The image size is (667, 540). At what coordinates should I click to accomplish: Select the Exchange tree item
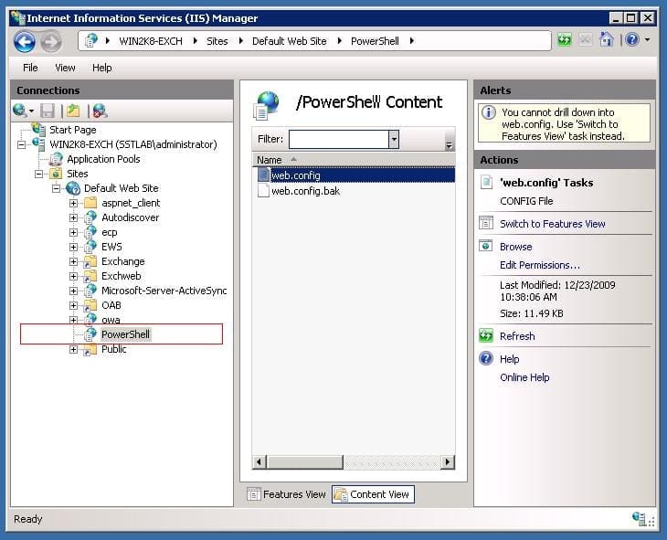tap(123, 261)
